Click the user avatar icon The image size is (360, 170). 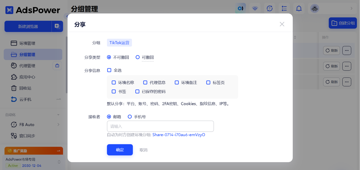315,8
